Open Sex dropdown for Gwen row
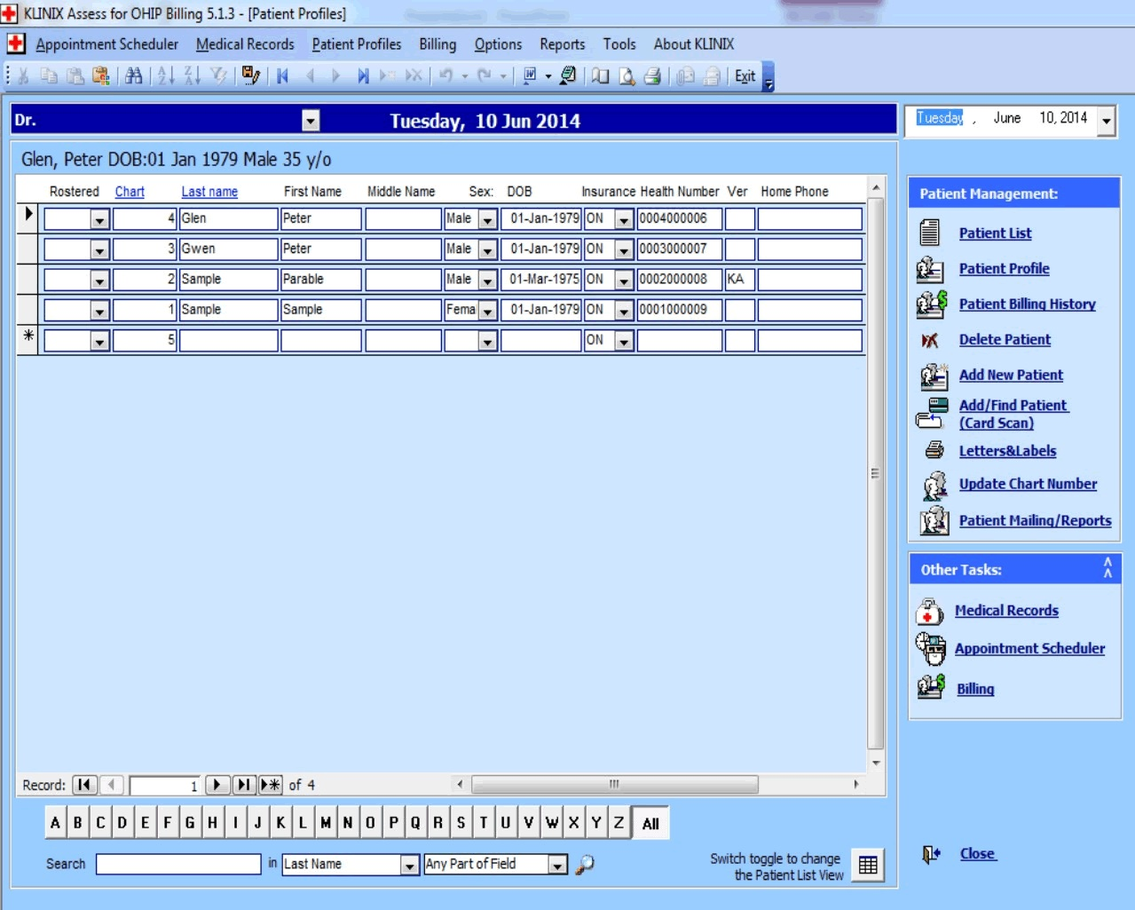The width and height of the screenshot is (1135, 910). point(487,250)
